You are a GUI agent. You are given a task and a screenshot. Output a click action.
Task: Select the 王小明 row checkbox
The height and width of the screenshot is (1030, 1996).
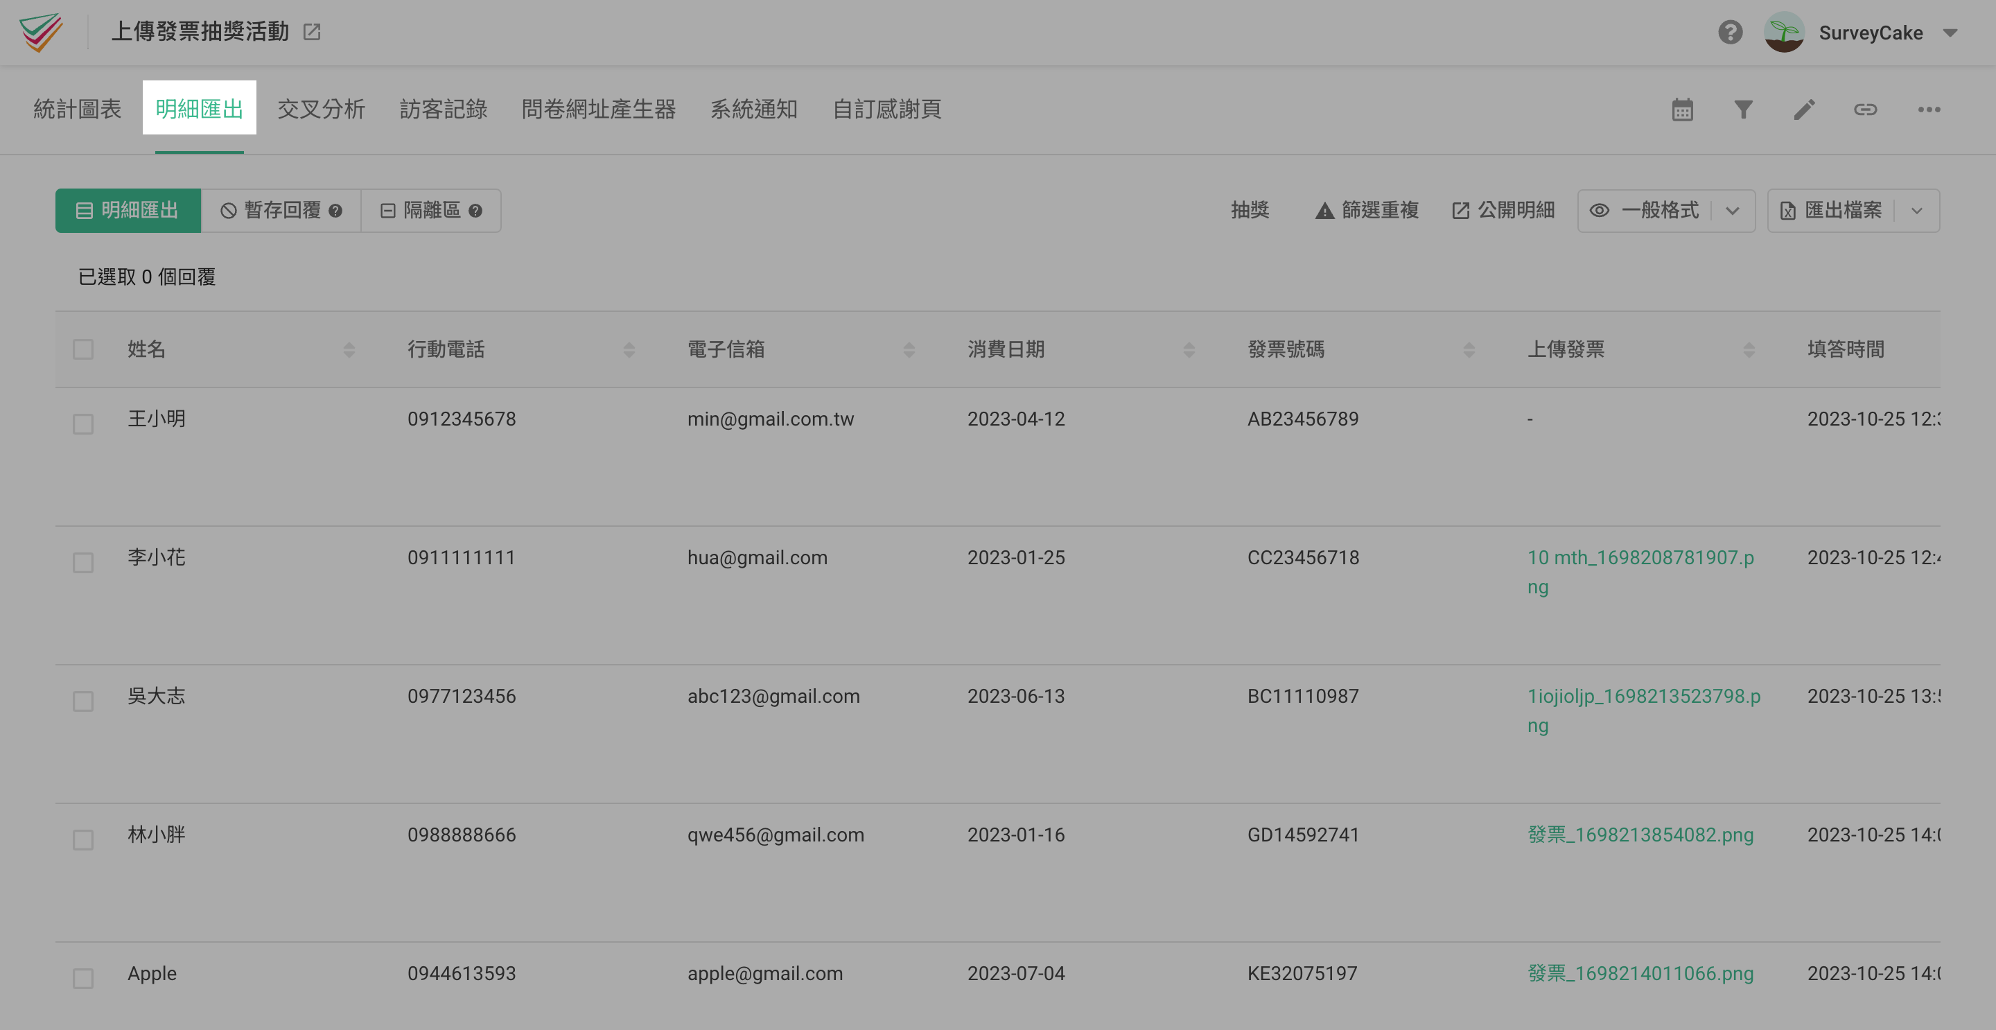(x=83, y=424)
